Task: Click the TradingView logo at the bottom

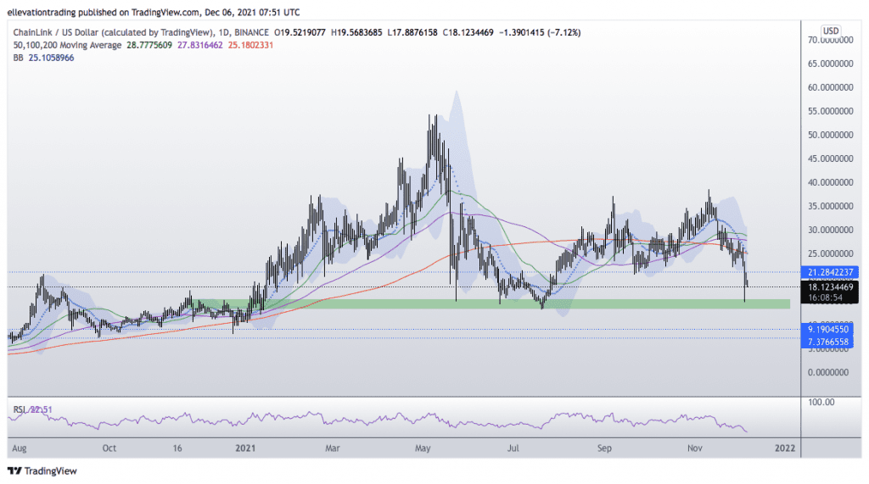Action: click(42, 470)
